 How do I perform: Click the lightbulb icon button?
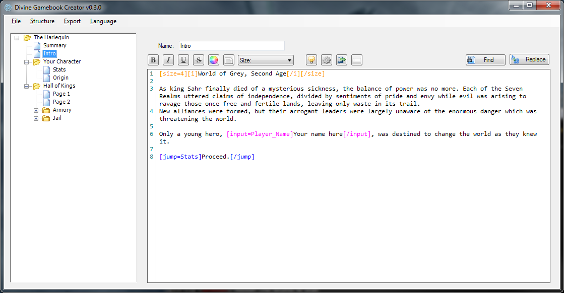point(311,60)
